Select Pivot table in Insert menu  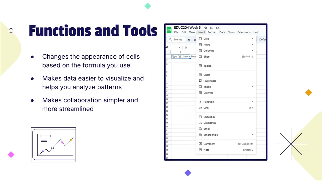click(x=226, y=81)
